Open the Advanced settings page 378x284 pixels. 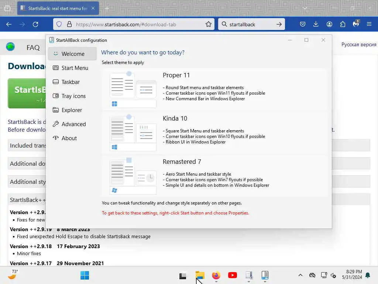tap(72, 124)
